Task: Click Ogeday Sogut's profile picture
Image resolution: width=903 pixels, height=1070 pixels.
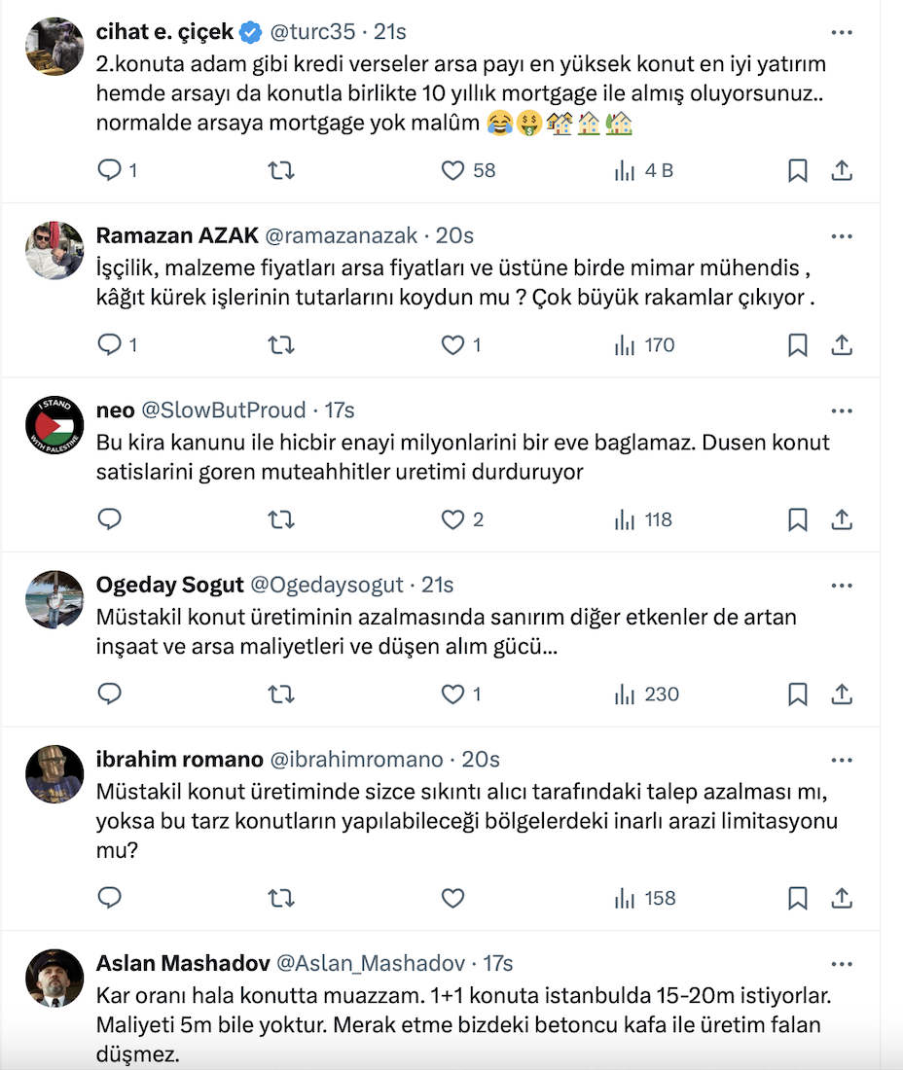Action: coord(54,599)
